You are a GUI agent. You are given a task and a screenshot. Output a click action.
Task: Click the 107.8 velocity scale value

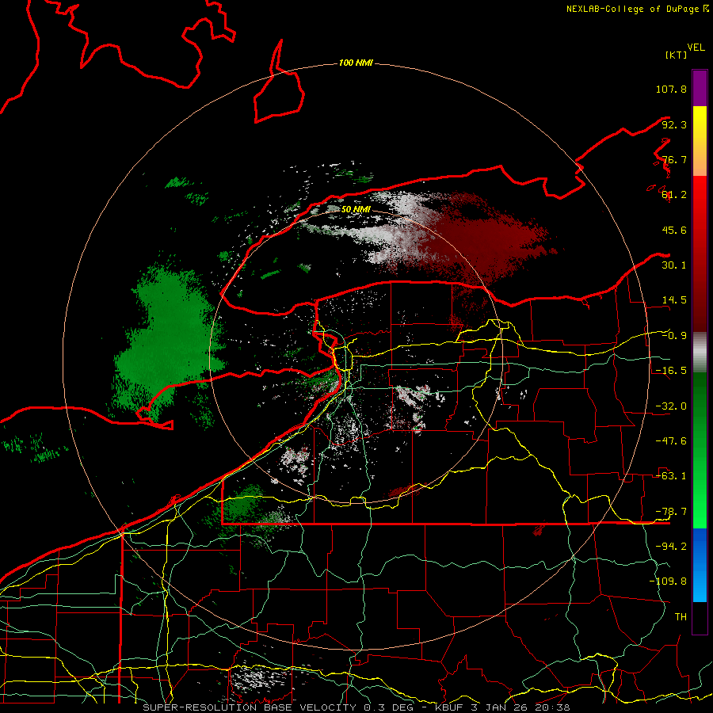[x=671, y=89]
